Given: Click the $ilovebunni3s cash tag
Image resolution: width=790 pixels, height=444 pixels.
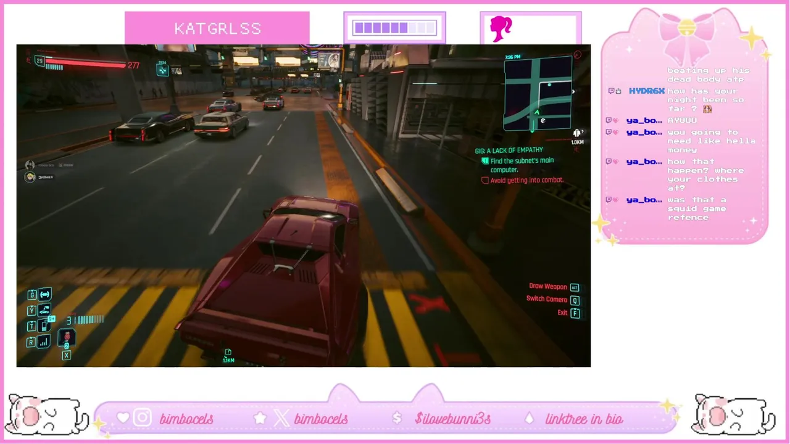Looking at the screenshot, I should tap(453, 419).
